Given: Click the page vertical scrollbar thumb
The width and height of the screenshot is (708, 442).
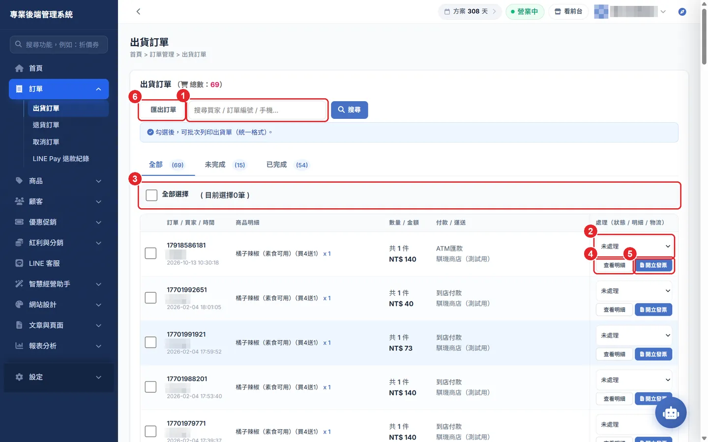Looking at the screenshot, I should [x=704, y=37].
